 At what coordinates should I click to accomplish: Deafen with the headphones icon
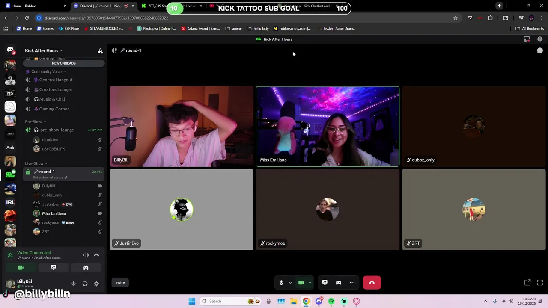pyautogui.click(x=85, y=284)
